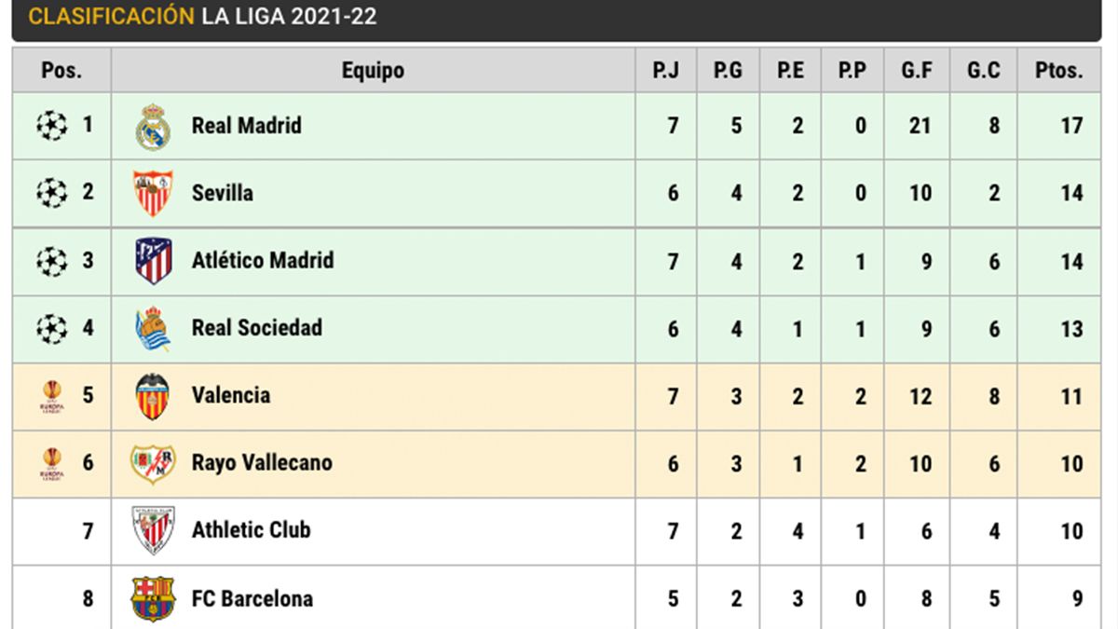Screen dimensions: 1118x629
Task: Select the Ptos. column header
Action: pyautogui.click(x=1059, y=71)
